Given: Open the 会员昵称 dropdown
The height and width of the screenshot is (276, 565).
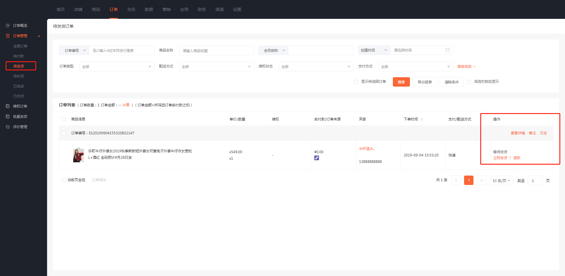Looking at the screenshot, I should pyautogui.click(x=273, y=50).
